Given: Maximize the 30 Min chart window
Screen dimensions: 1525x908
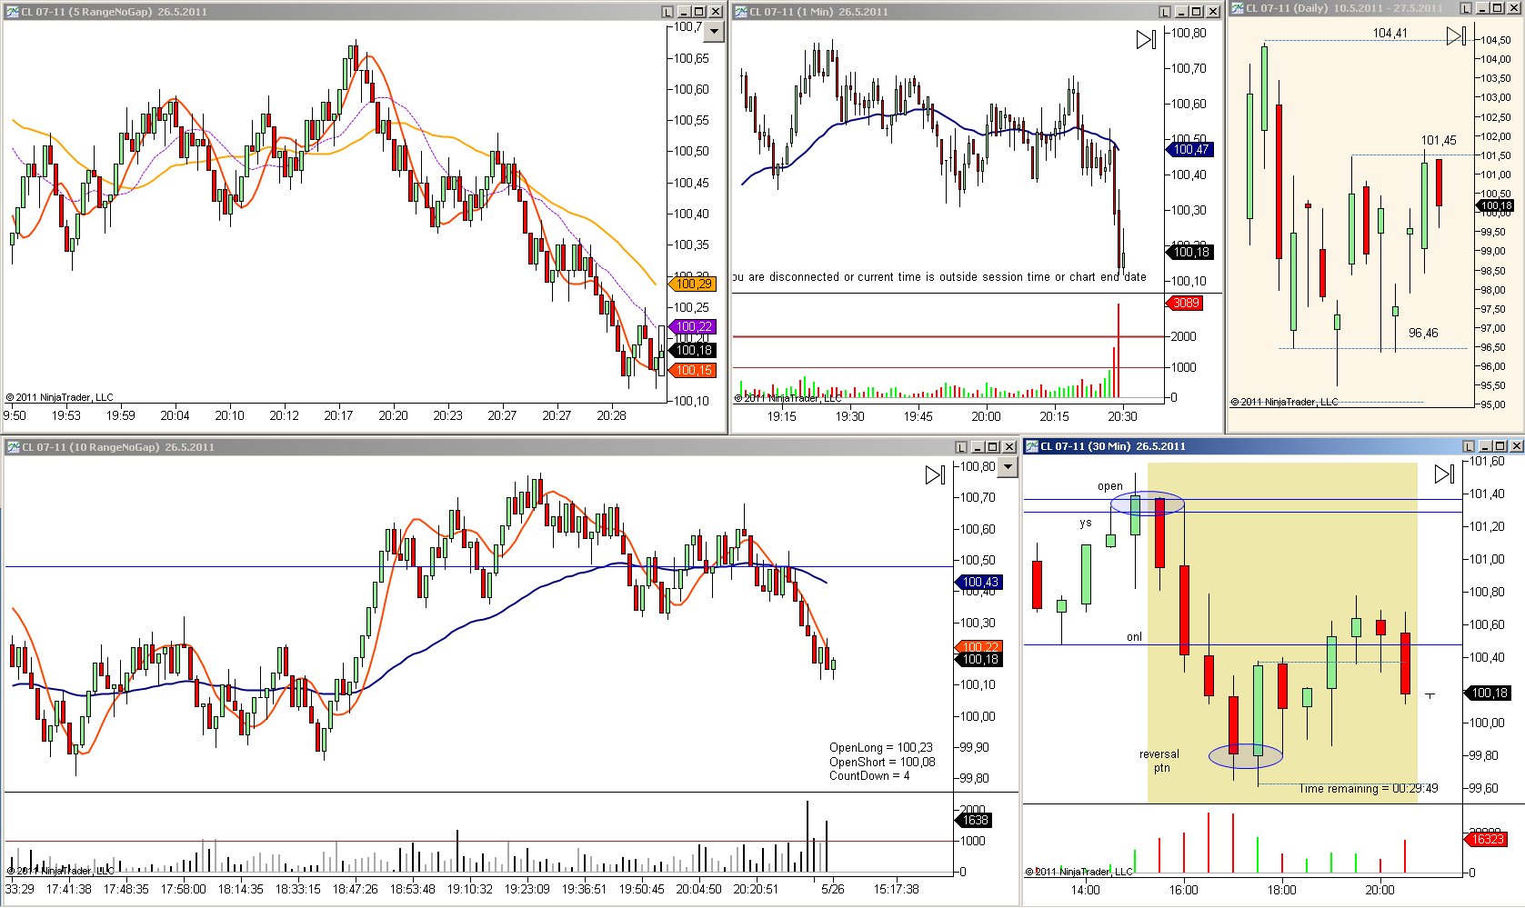Looking at the screenshot, I should 1500,446.
